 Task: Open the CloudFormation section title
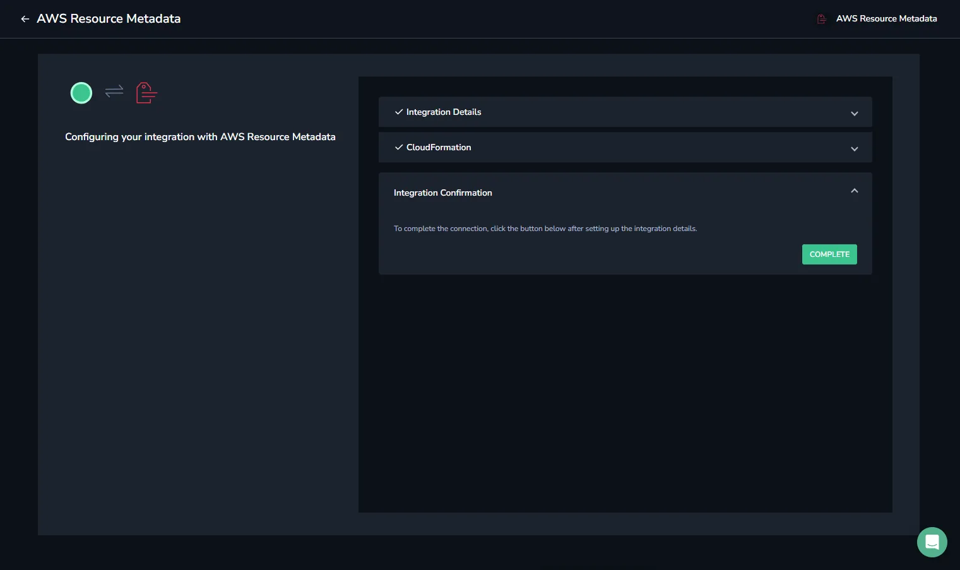point(439,147)
